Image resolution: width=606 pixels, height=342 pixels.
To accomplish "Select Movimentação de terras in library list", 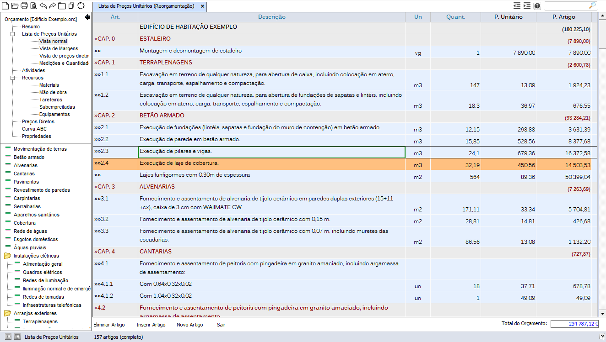I will 40,149.
